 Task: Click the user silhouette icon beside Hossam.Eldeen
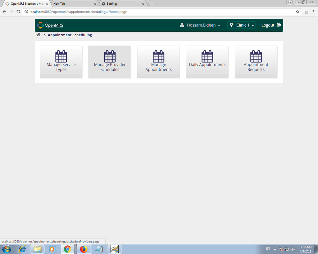[182, 25]
